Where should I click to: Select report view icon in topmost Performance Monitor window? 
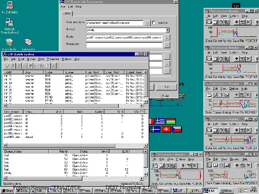[227, 22]
